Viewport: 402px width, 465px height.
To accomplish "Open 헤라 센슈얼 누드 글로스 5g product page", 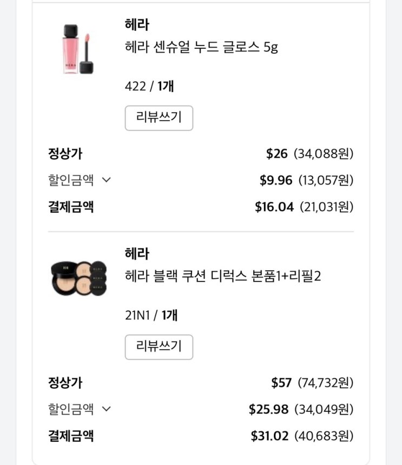I will (x=201, y=47).
